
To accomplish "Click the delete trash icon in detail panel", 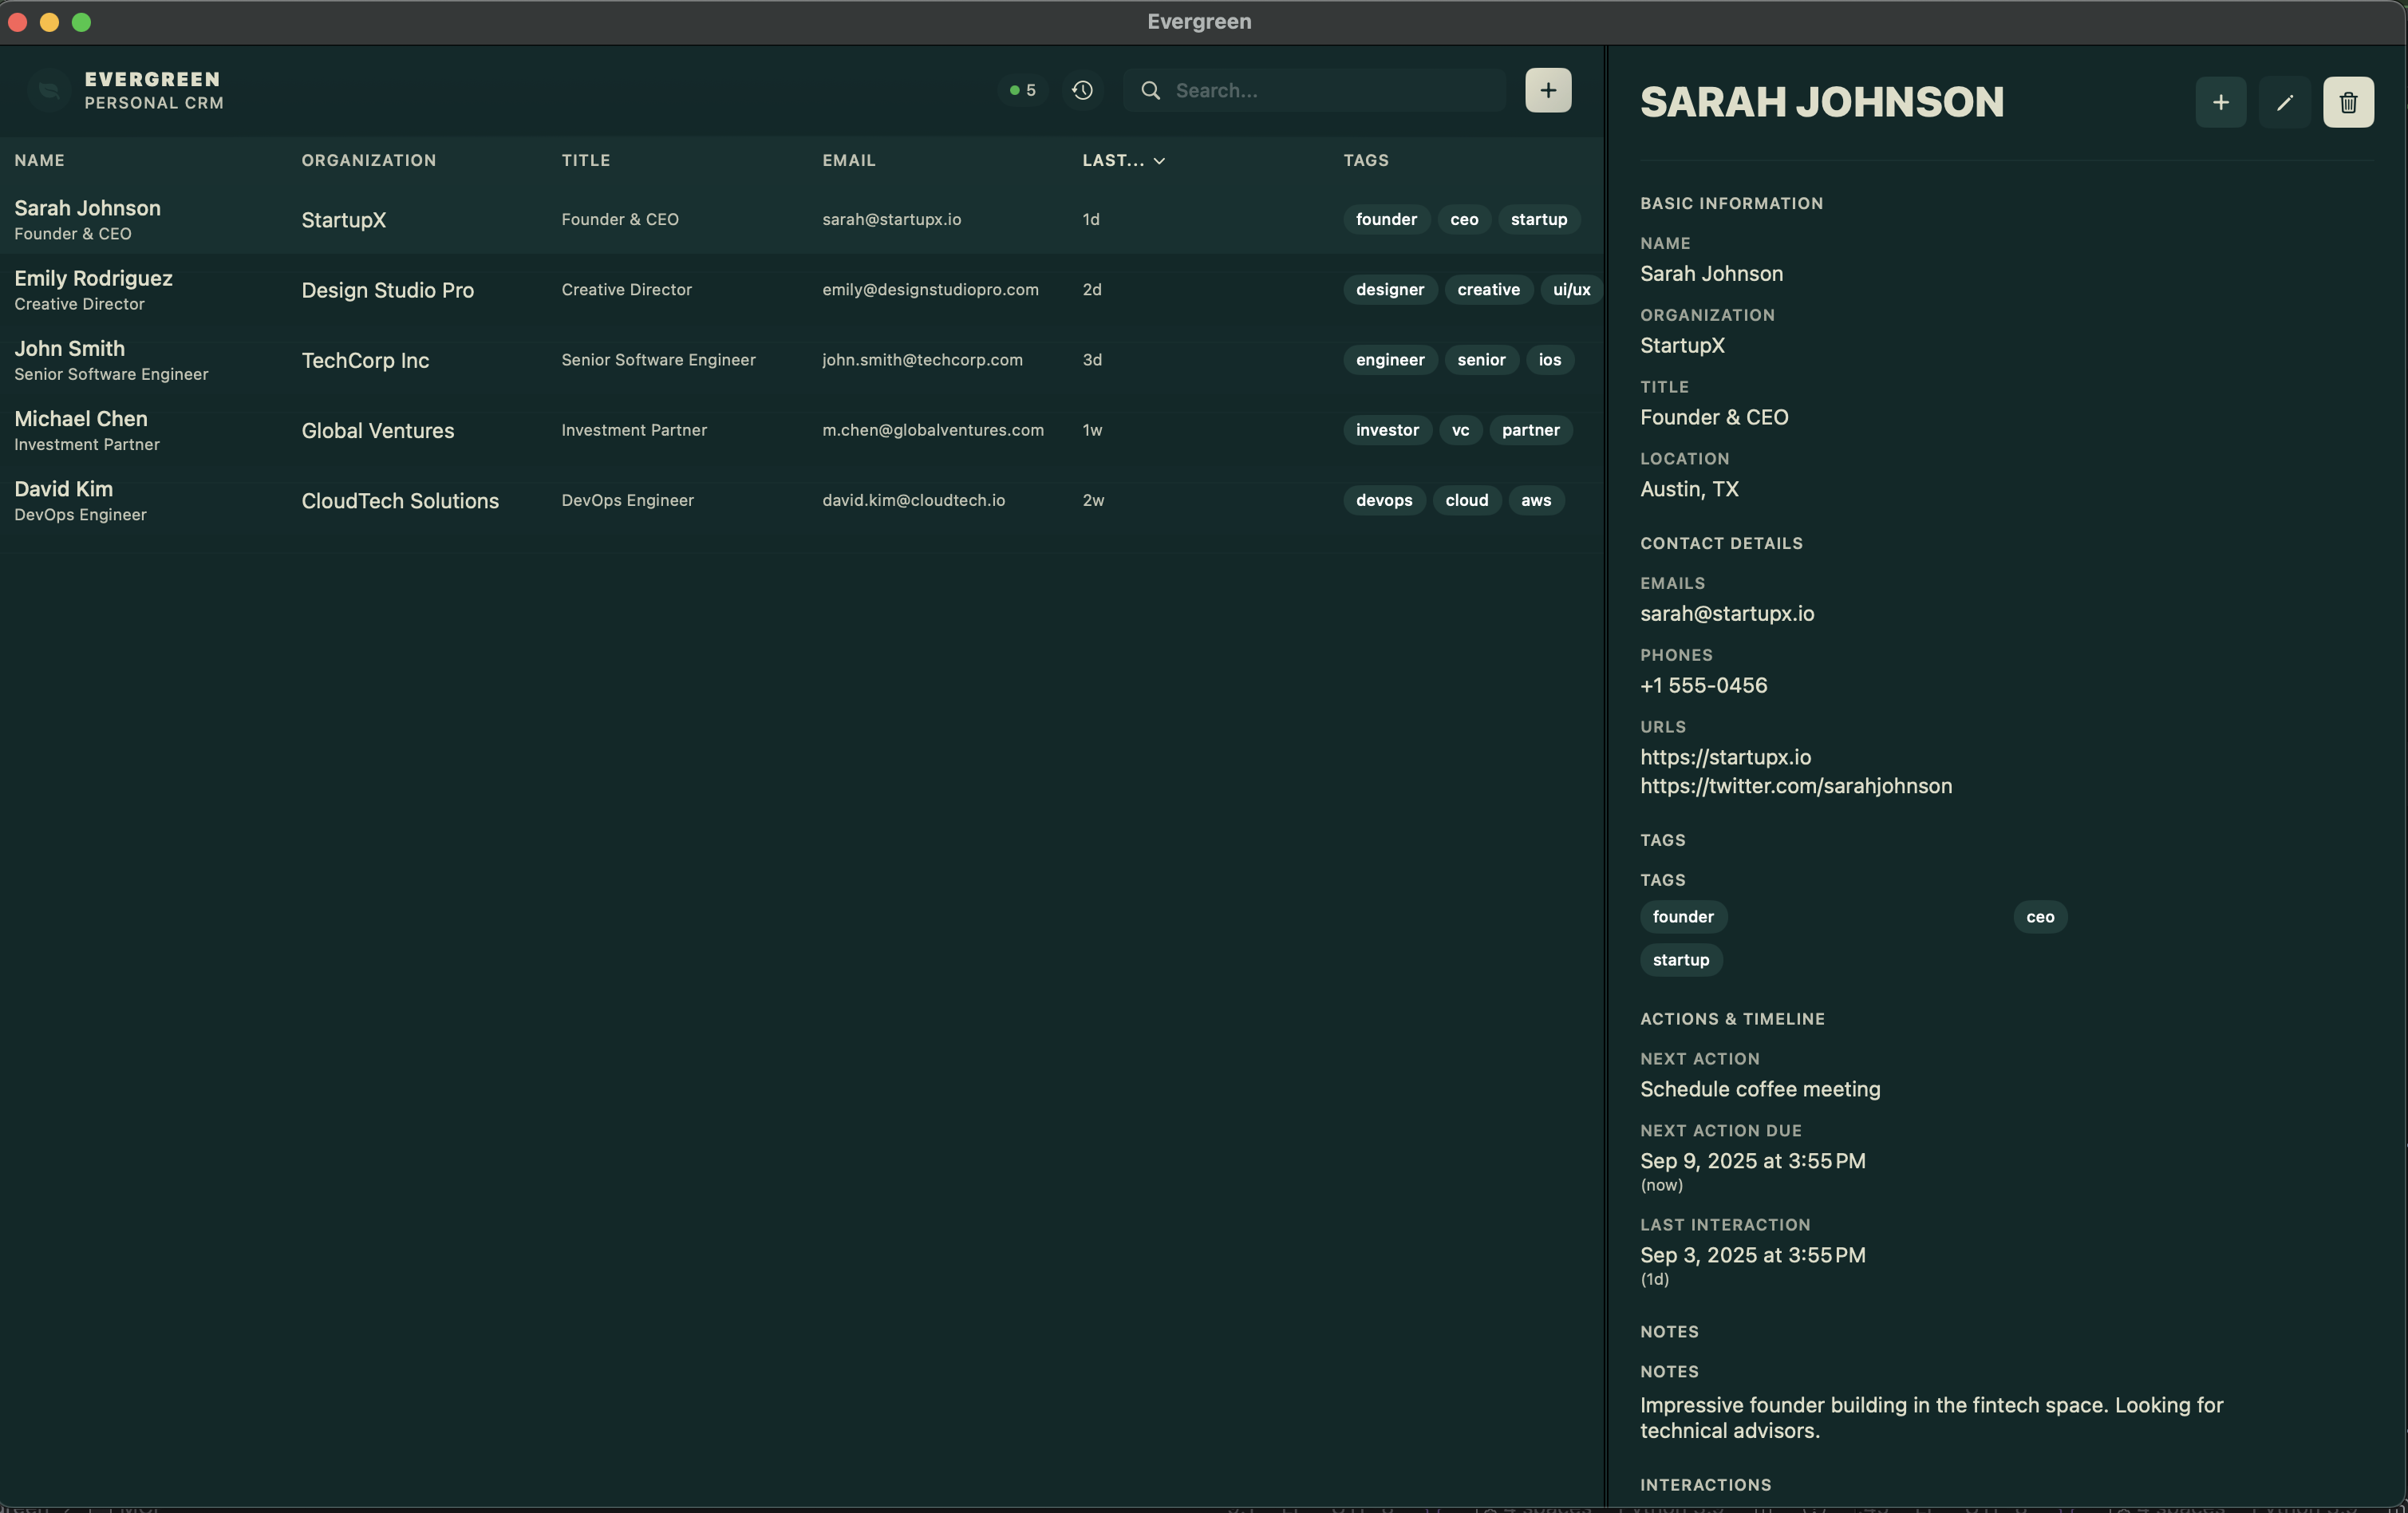I will tap(2347, 102).
